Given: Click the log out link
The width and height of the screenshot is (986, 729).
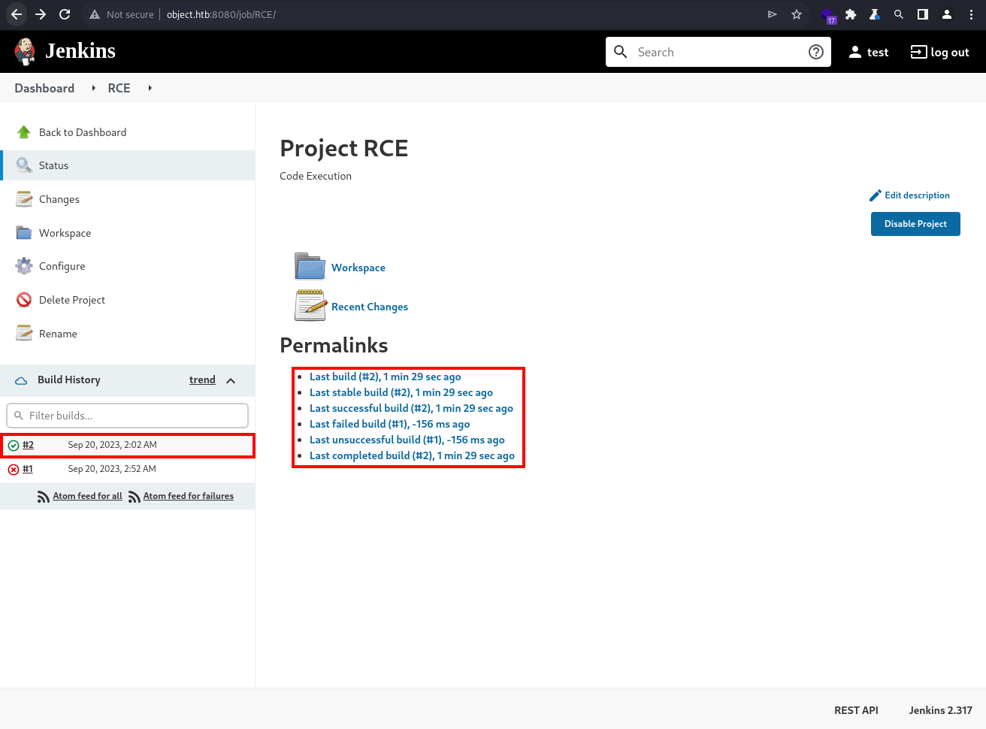Looking at the screenshot, I should pos(939,52).
